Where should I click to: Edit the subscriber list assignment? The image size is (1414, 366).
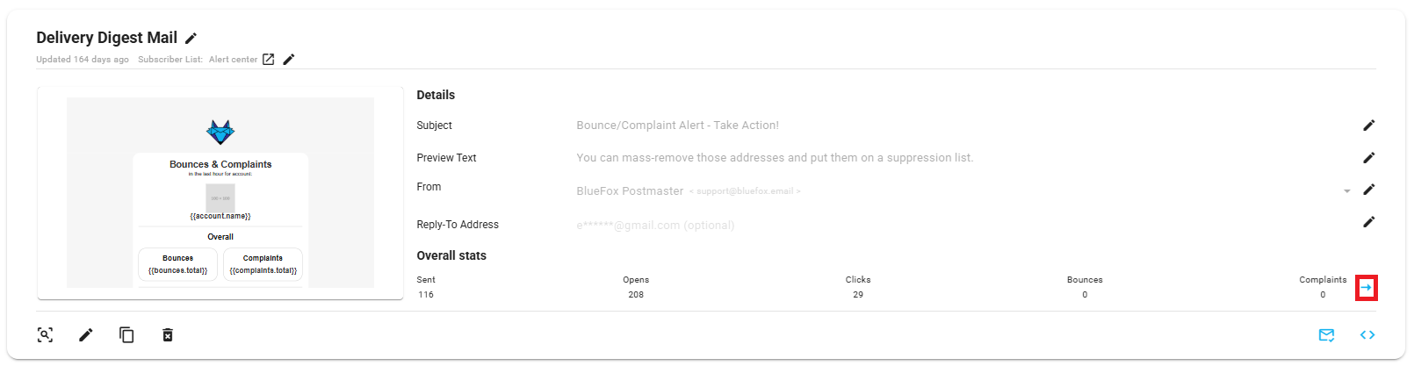click(289, 60)
